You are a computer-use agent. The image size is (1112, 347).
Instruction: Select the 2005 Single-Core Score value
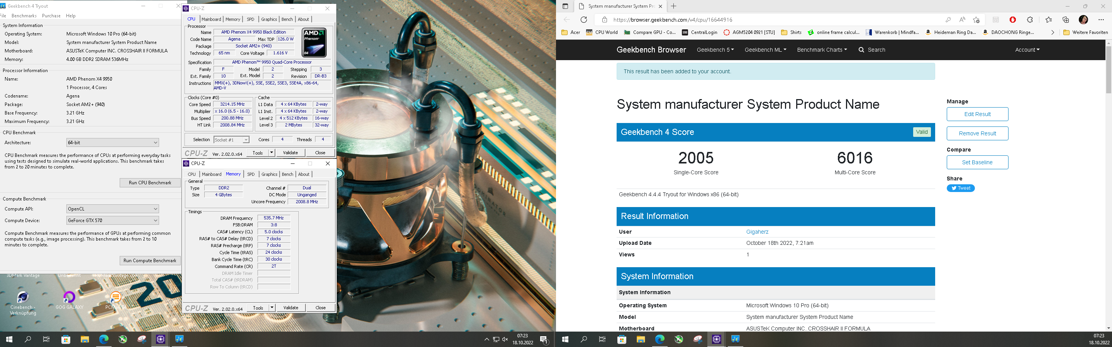pyautogui.click(x=696, y=158)
